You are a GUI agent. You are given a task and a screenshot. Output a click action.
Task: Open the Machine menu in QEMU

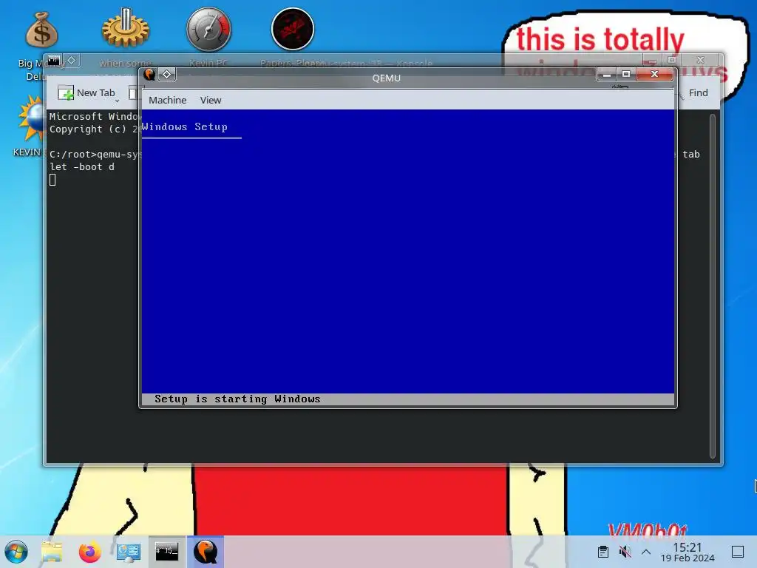168,100
